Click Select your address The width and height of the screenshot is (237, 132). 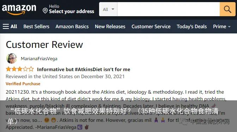pyautogui.click(x=72, y=11)
